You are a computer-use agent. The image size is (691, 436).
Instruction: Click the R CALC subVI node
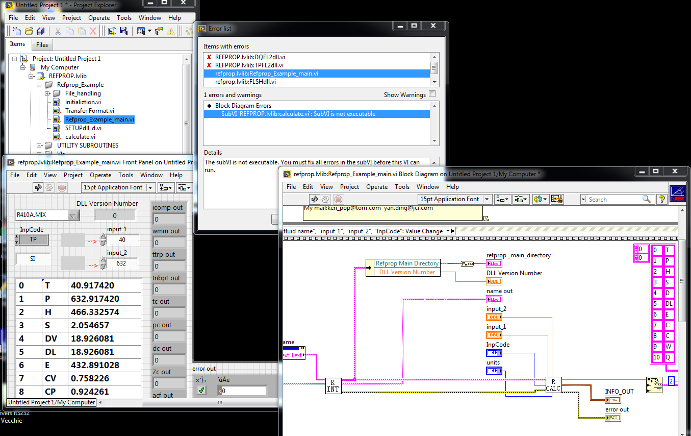pos(553,385)
